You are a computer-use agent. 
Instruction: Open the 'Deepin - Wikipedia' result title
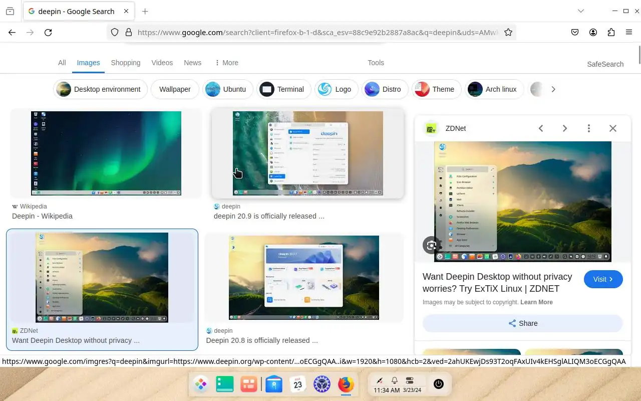point(42,216)
